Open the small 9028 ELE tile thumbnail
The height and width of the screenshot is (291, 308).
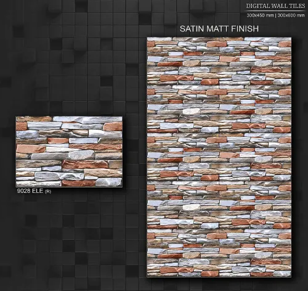tap(69, 152)
